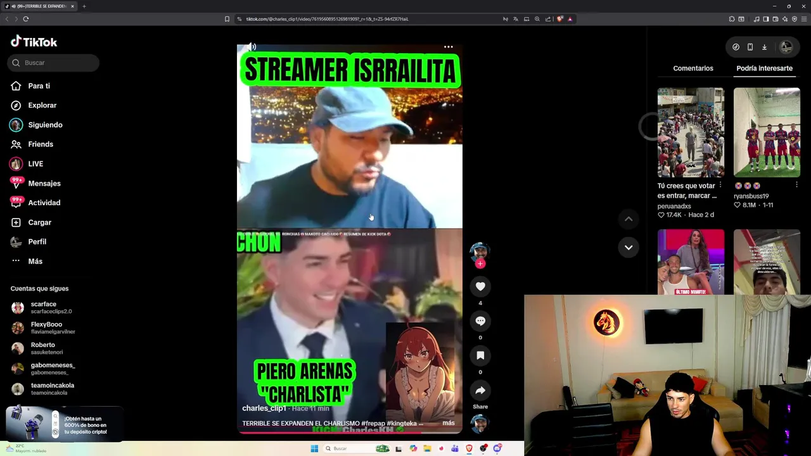Bookmark the page via address bar icon
811x456 pixels.
click(x=227, y=19)
